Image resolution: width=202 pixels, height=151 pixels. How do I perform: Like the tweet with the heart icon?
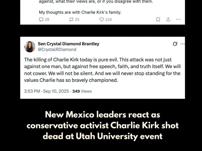click(x=102, y=19)
